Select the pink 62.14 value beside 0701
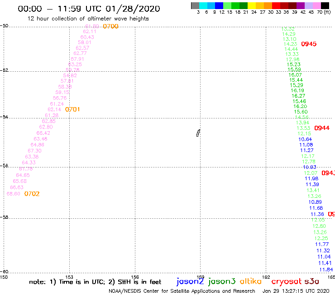 tap(54, 109)
